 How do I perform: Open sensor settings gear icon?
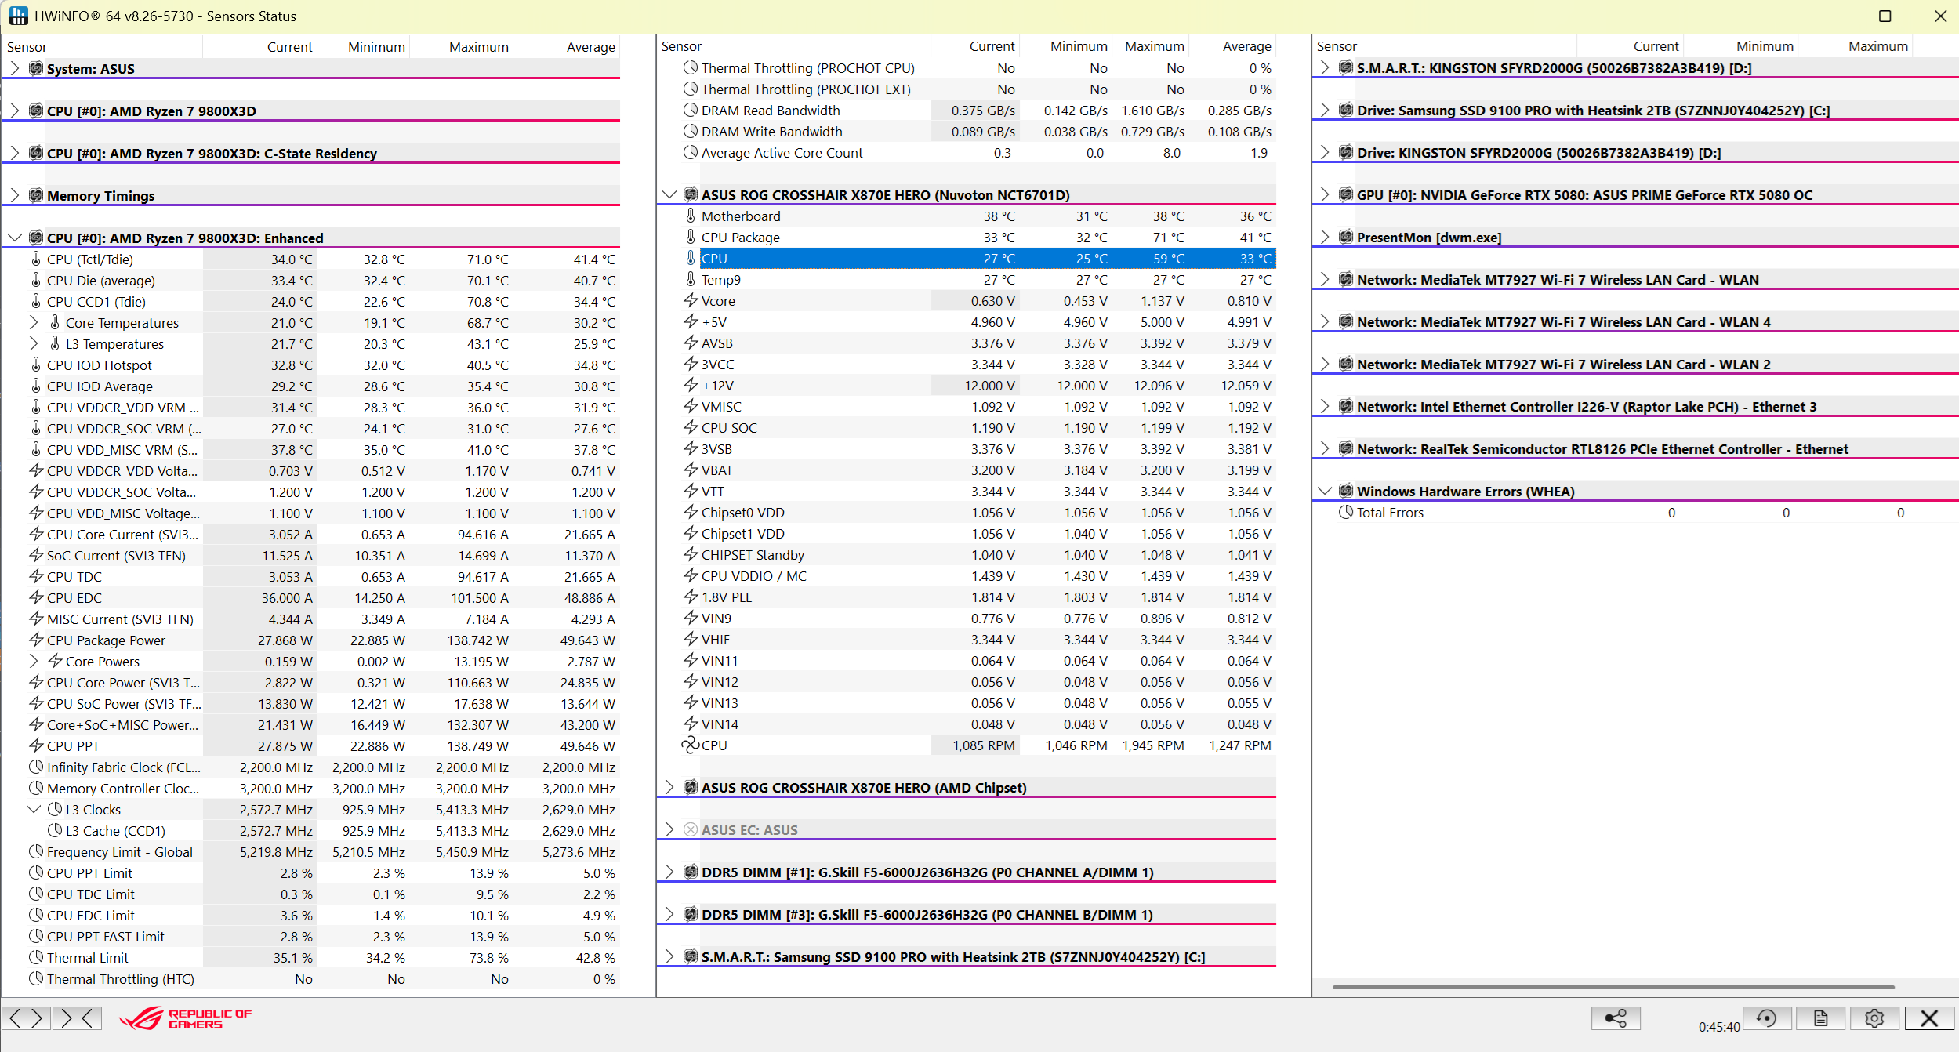click(1874, 1018)
